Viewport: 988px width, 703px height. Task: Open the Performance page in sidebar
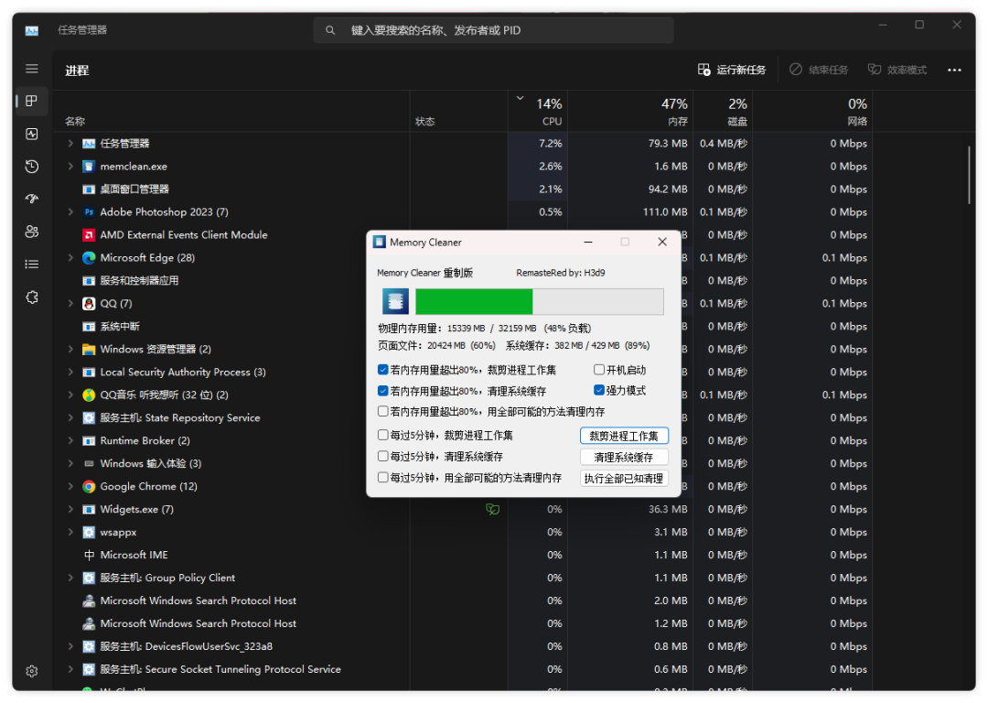pos(32,134)
